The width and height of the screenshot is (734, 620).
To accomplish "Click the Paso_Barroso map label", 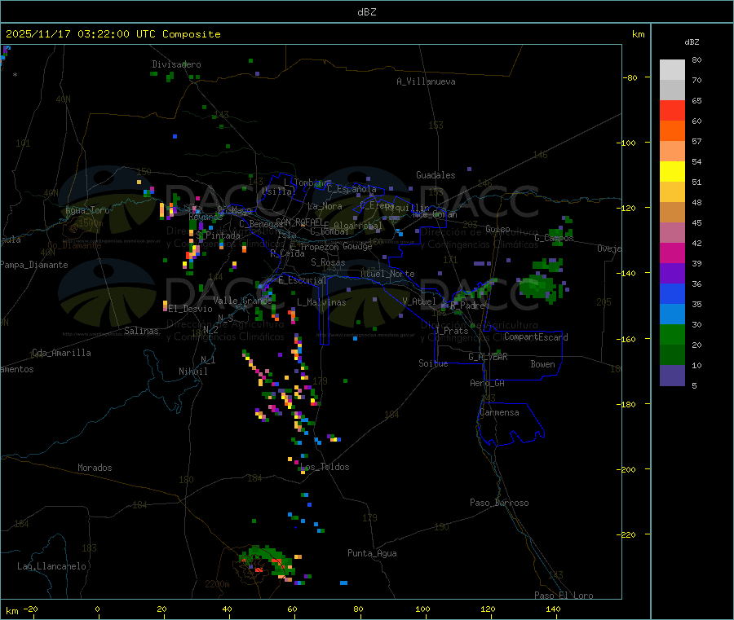I will pyautogui.click(x=499, y=503).
